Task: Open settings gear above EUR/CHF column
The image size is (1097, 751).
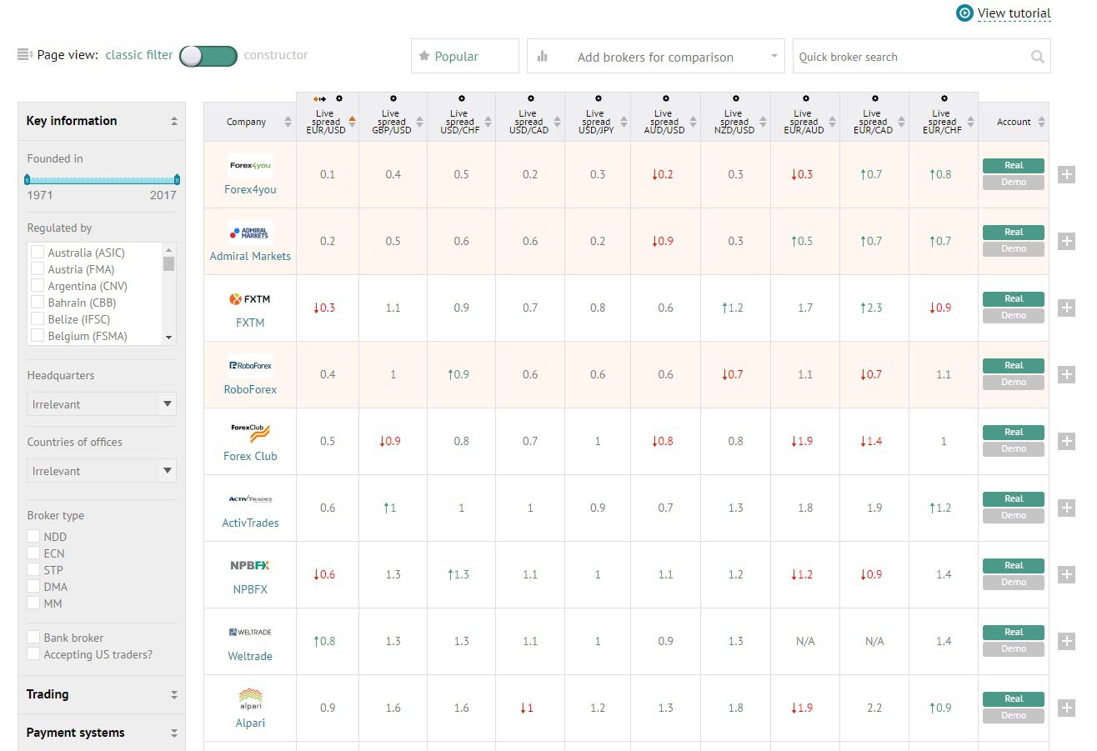Action: [944, 98]
